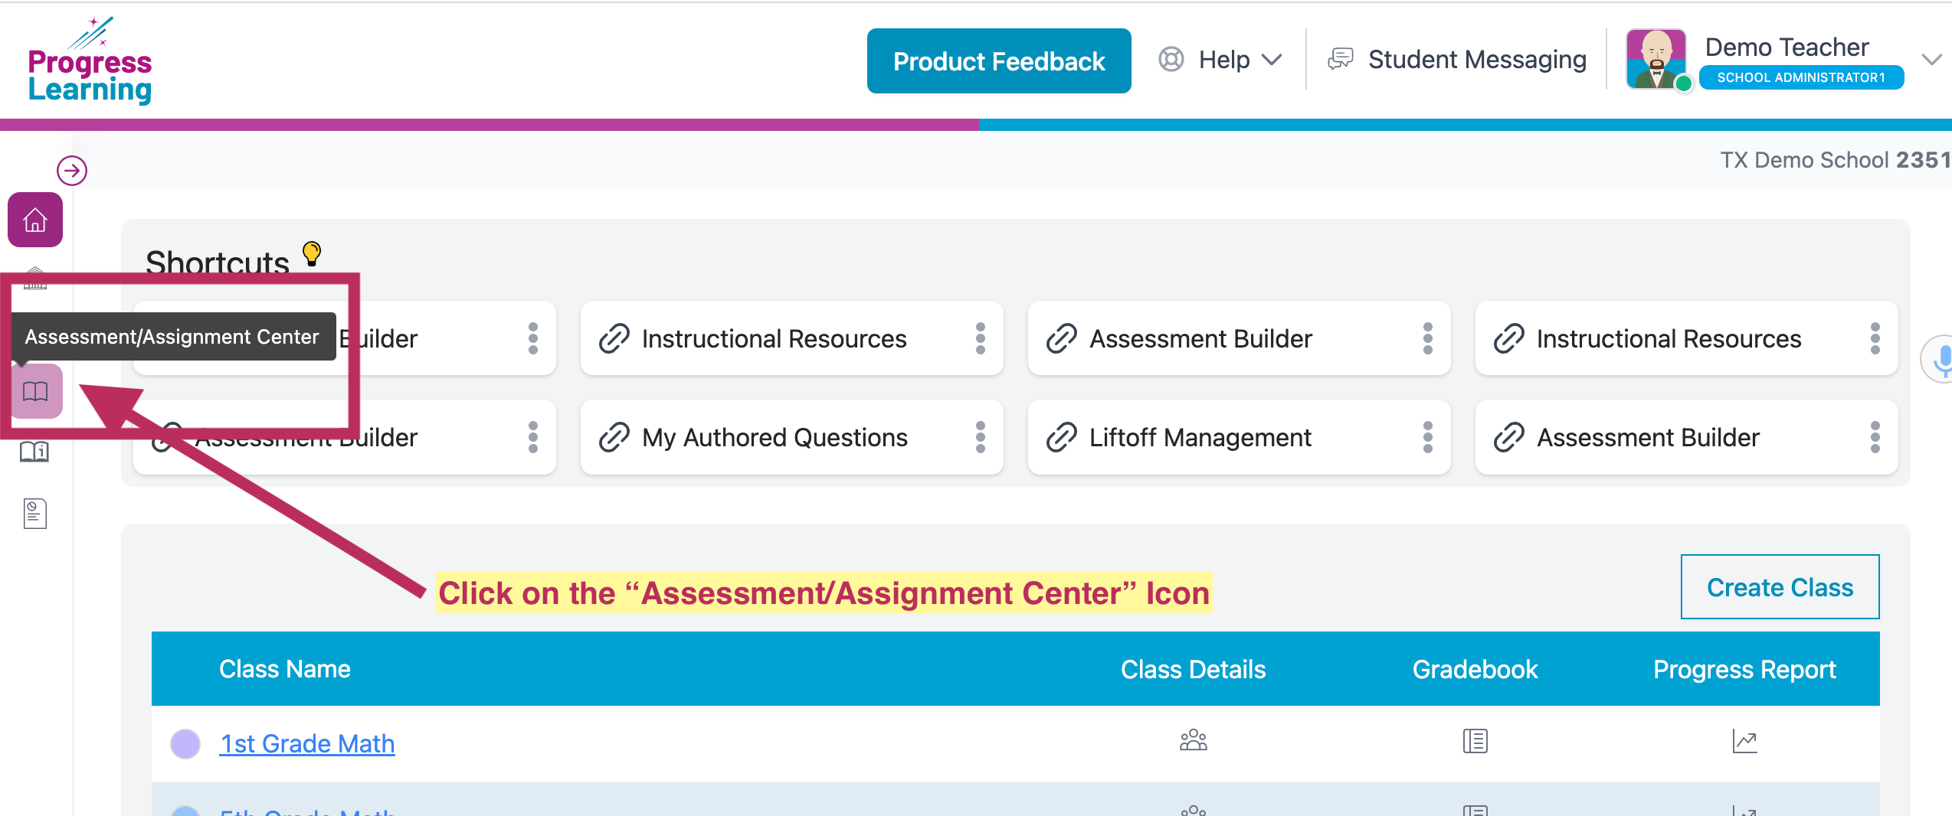Click the open book info sidebar icon
The height and width of the screenshot is (816, 1952).
(x=34, y=452)
